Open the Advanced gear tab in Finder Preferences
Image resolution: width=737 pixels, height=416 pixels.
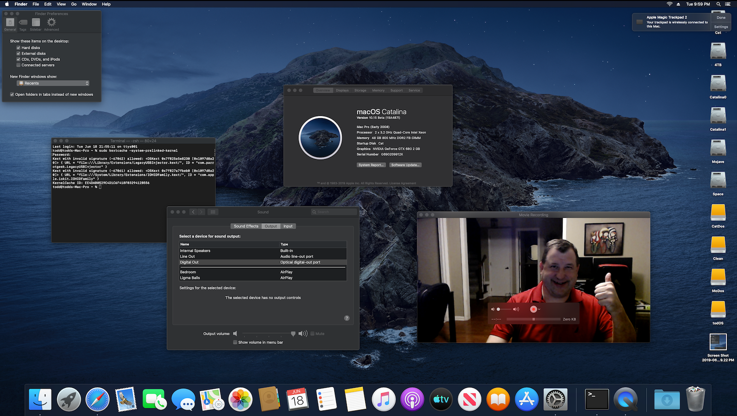click(x=51, y=23)
